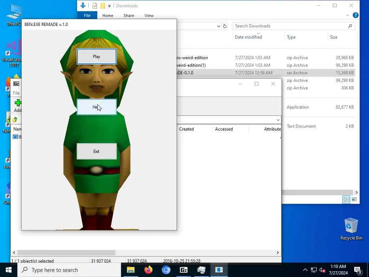Switch to 7-Zip from the taskbar
Screen dimensions: 369x277
[183, 270]
